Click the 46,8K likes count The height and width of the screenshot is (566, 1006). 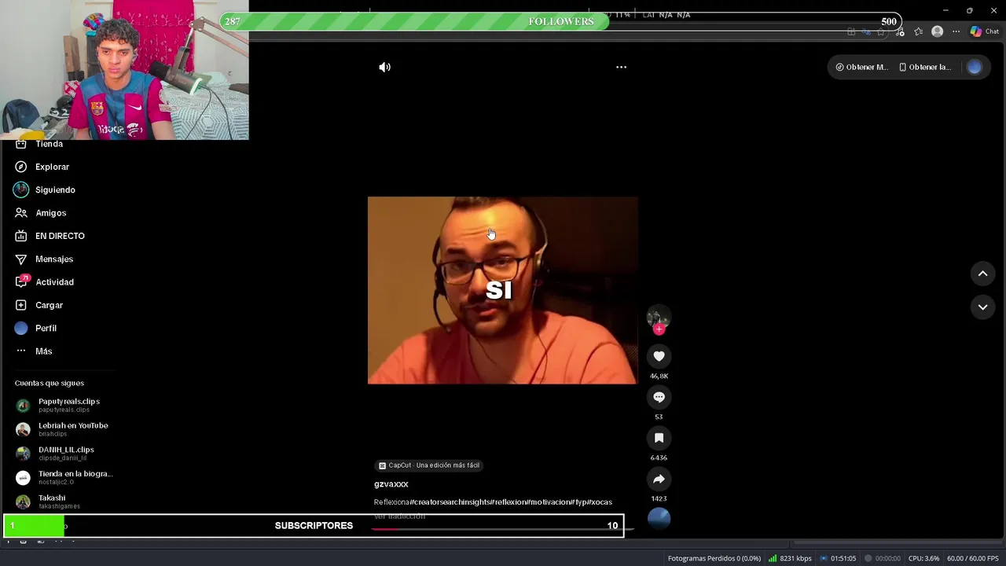tap(659, 377)
